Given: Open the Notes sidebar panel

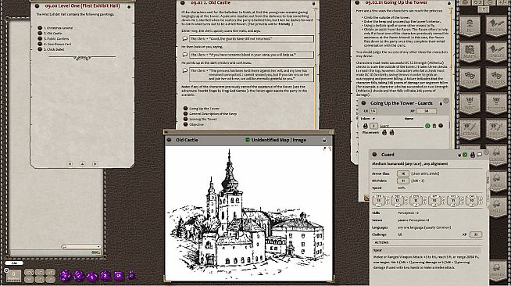Looking at the screenshot, I should tap(496, 26).
